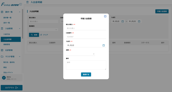Image resolution: width=172 pixels, height=92 pixels.
Task: Click the 金額 amount field
Action: (81, 54)
